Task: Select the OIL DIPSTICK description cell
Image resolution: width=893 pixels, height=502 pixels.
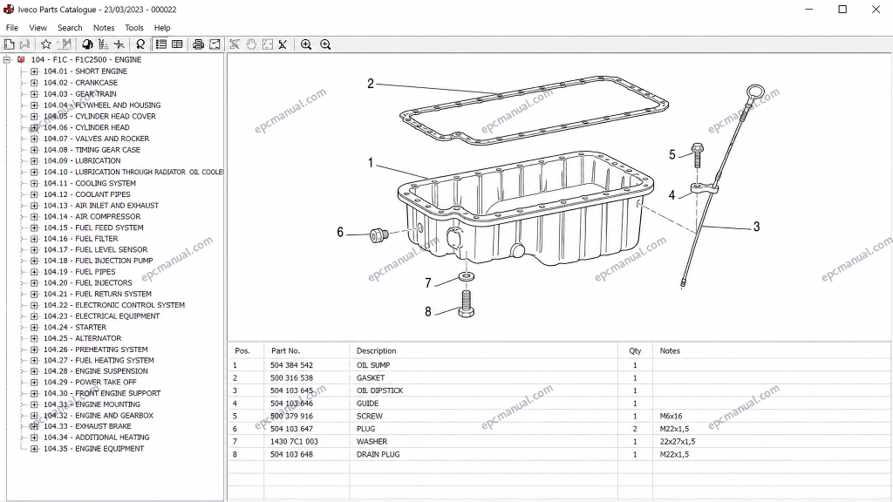Action: pos(379,390)
